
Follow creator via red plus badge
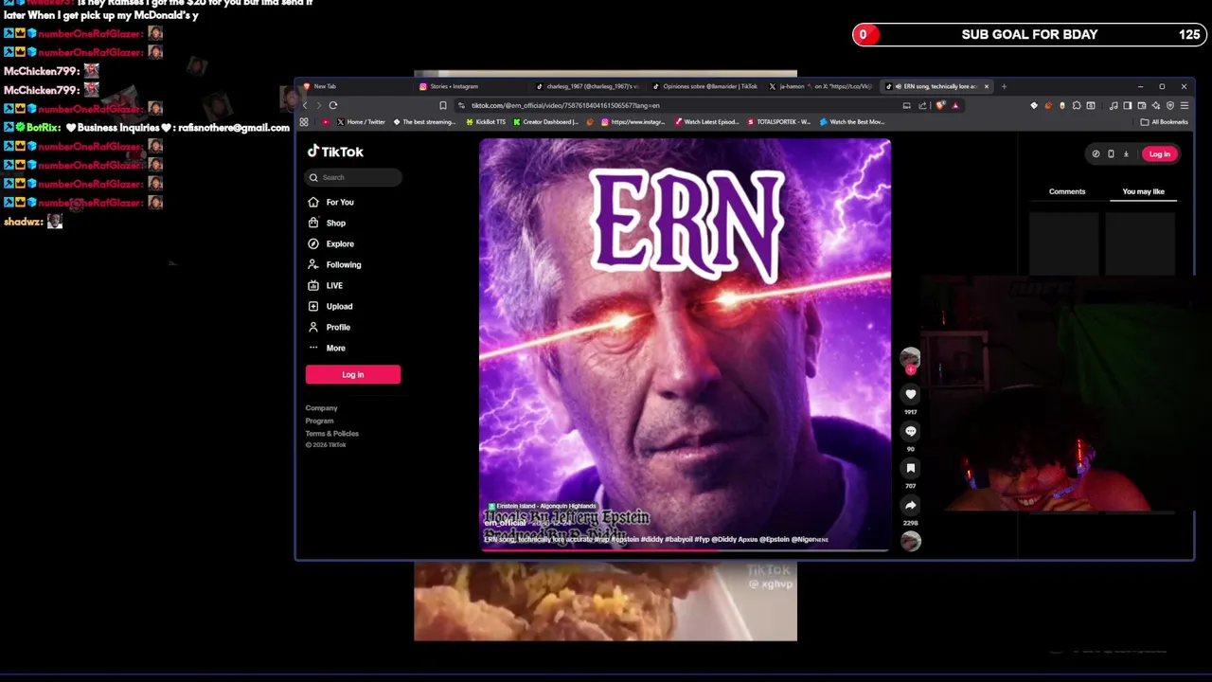coord(910,370)
